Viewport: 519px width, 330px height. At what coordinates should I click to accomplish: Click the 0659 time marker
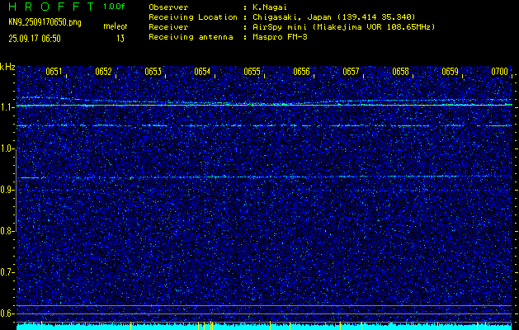(x=451, y=72)
